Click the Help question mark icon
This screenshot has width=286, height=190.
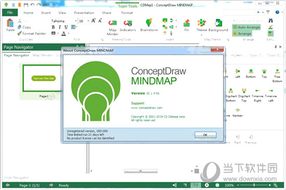(277, 12)
